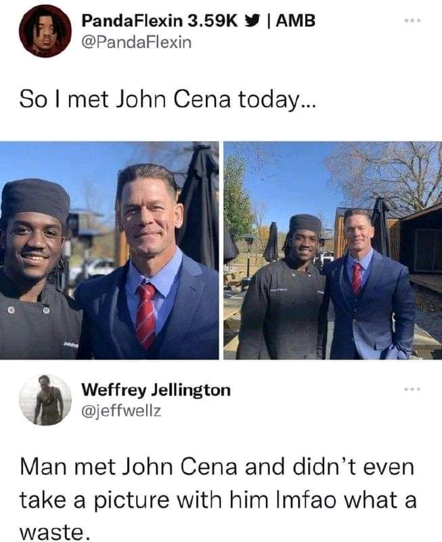This screenshot has width=442, height=542.
Task: Open the right full-body photo
Action: click(x=333, y=250)
